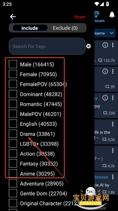Clear the tag search with X icon
The width and height of the screenshot is (118, 211).
click(88, 46)
